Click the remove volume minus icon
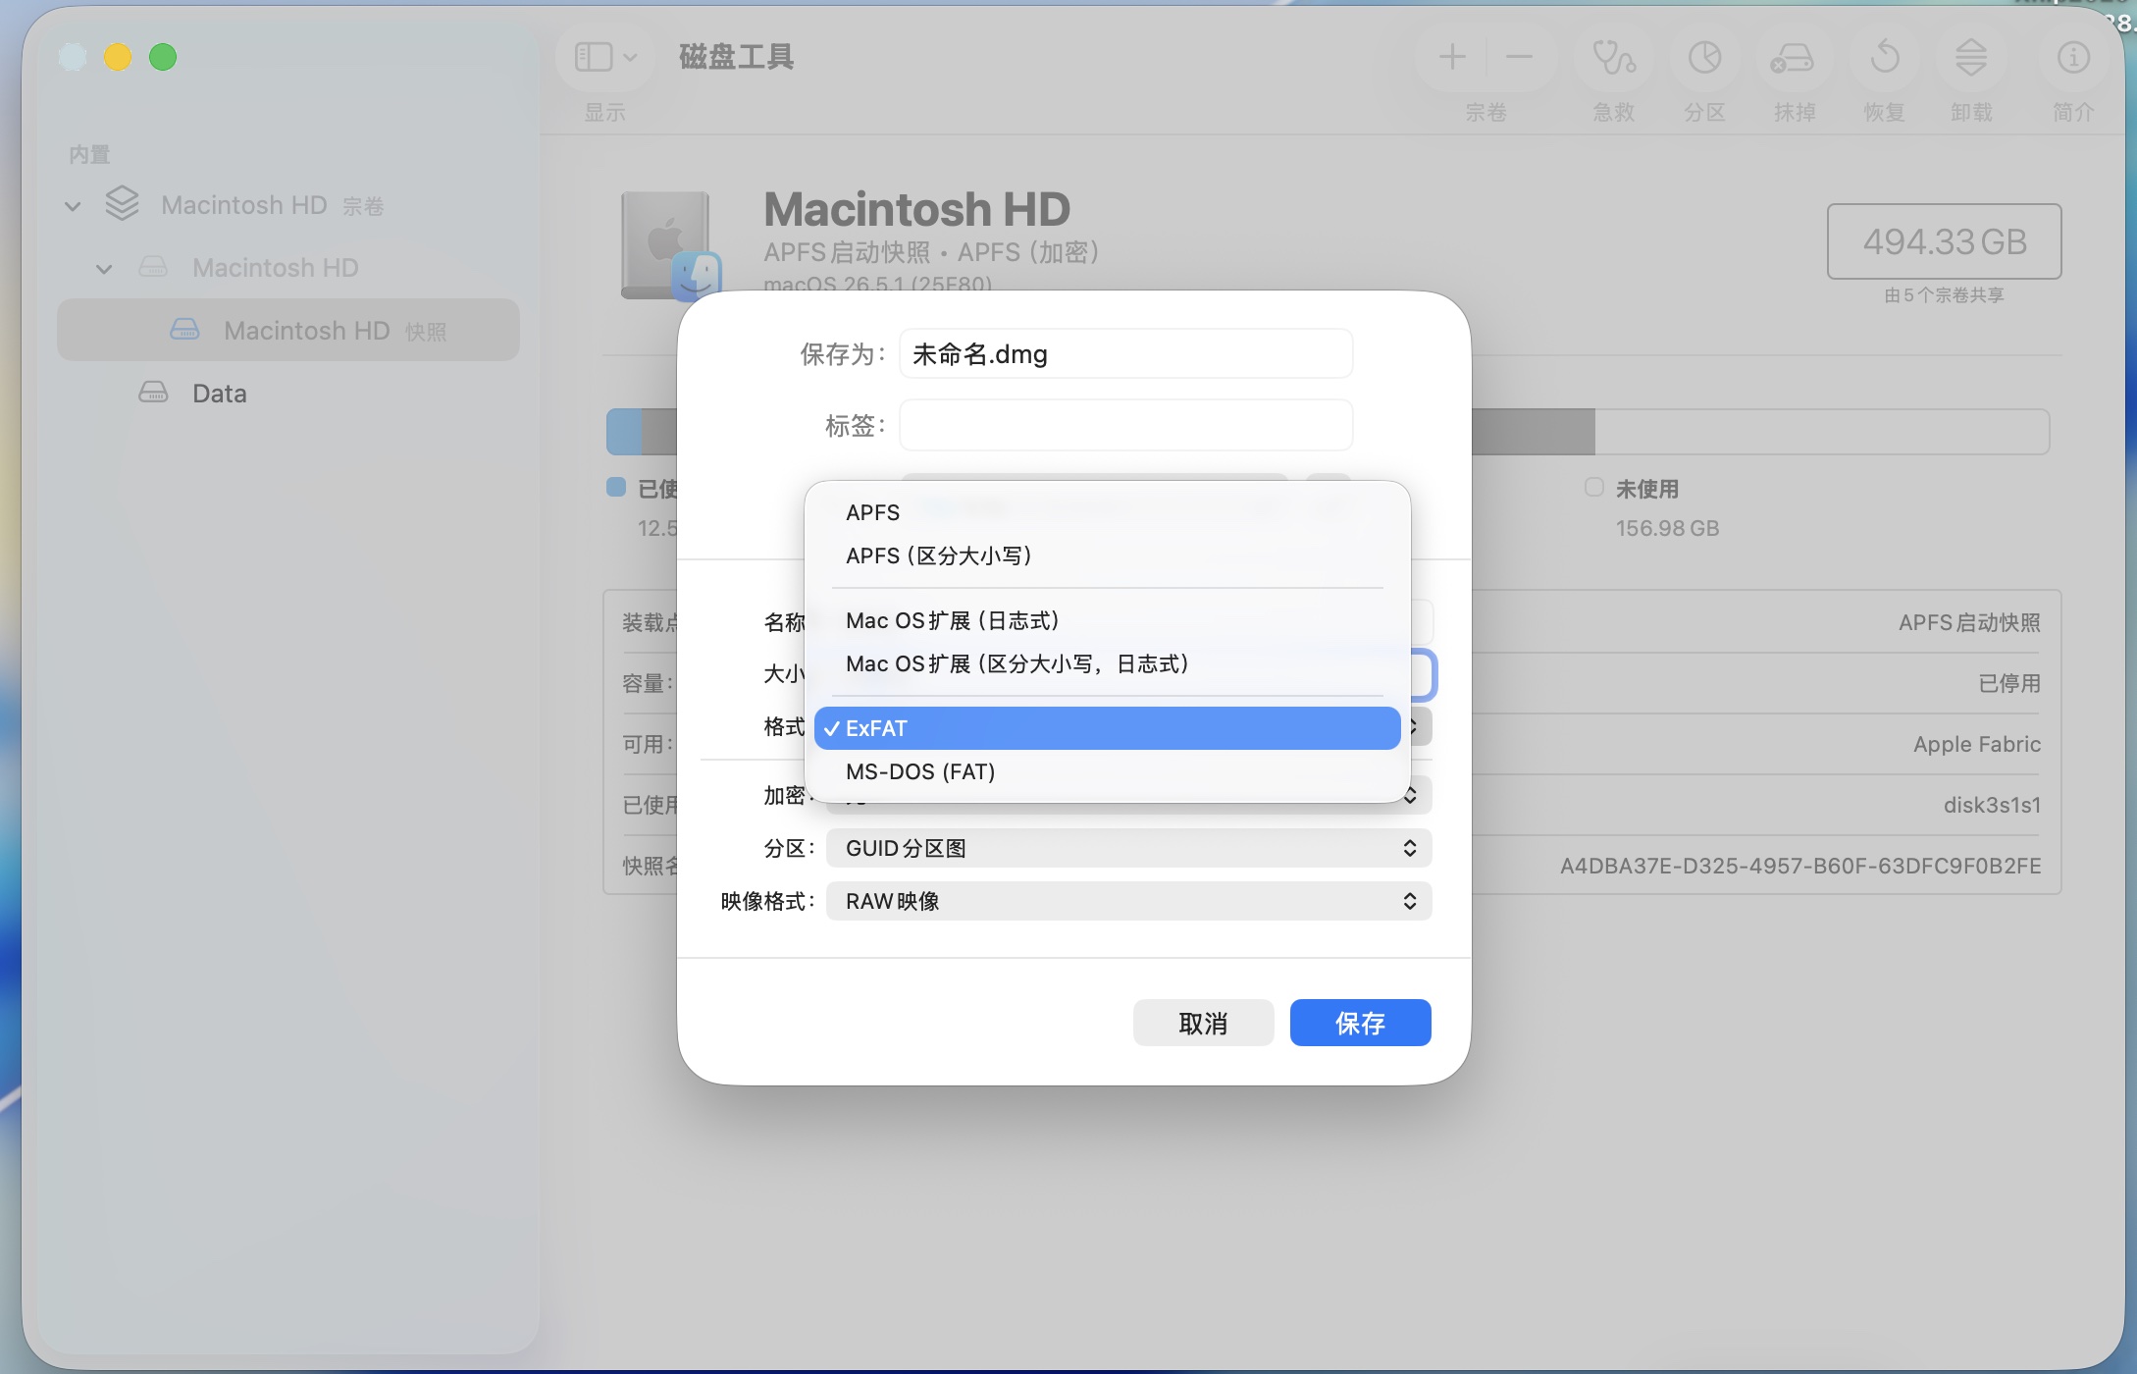This screenshot has height=1374, width=2137. click(x=1519, y=57)
